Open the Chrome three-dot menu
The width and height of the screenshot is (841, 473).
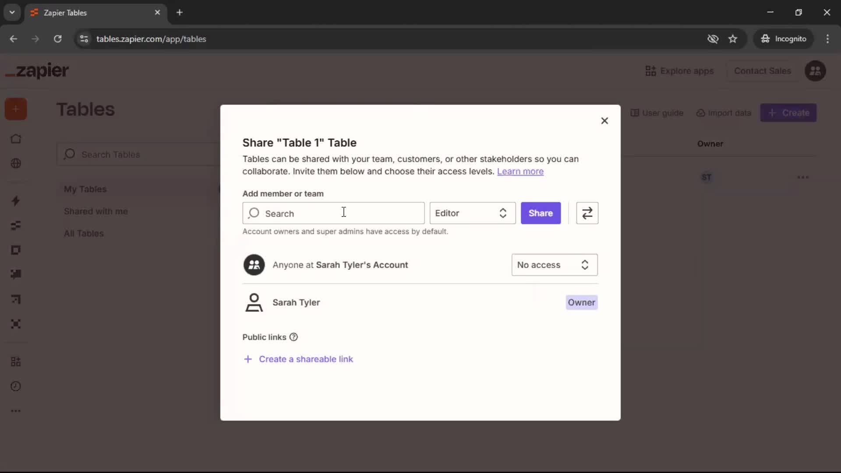(x=827, y=39)
